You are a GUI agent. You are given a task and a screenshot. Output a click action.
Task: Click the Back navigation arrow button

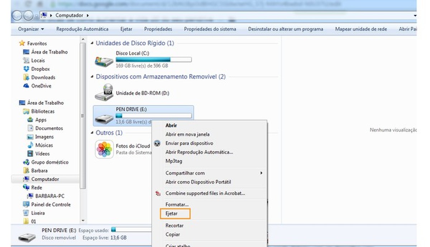tap(17, 15)
